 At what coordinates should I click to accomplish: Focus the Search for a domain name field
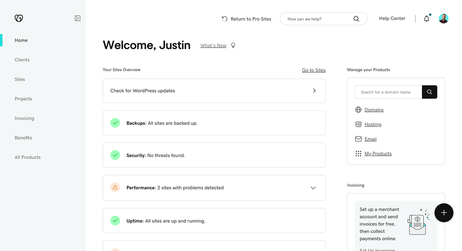[x=388, y=92]
